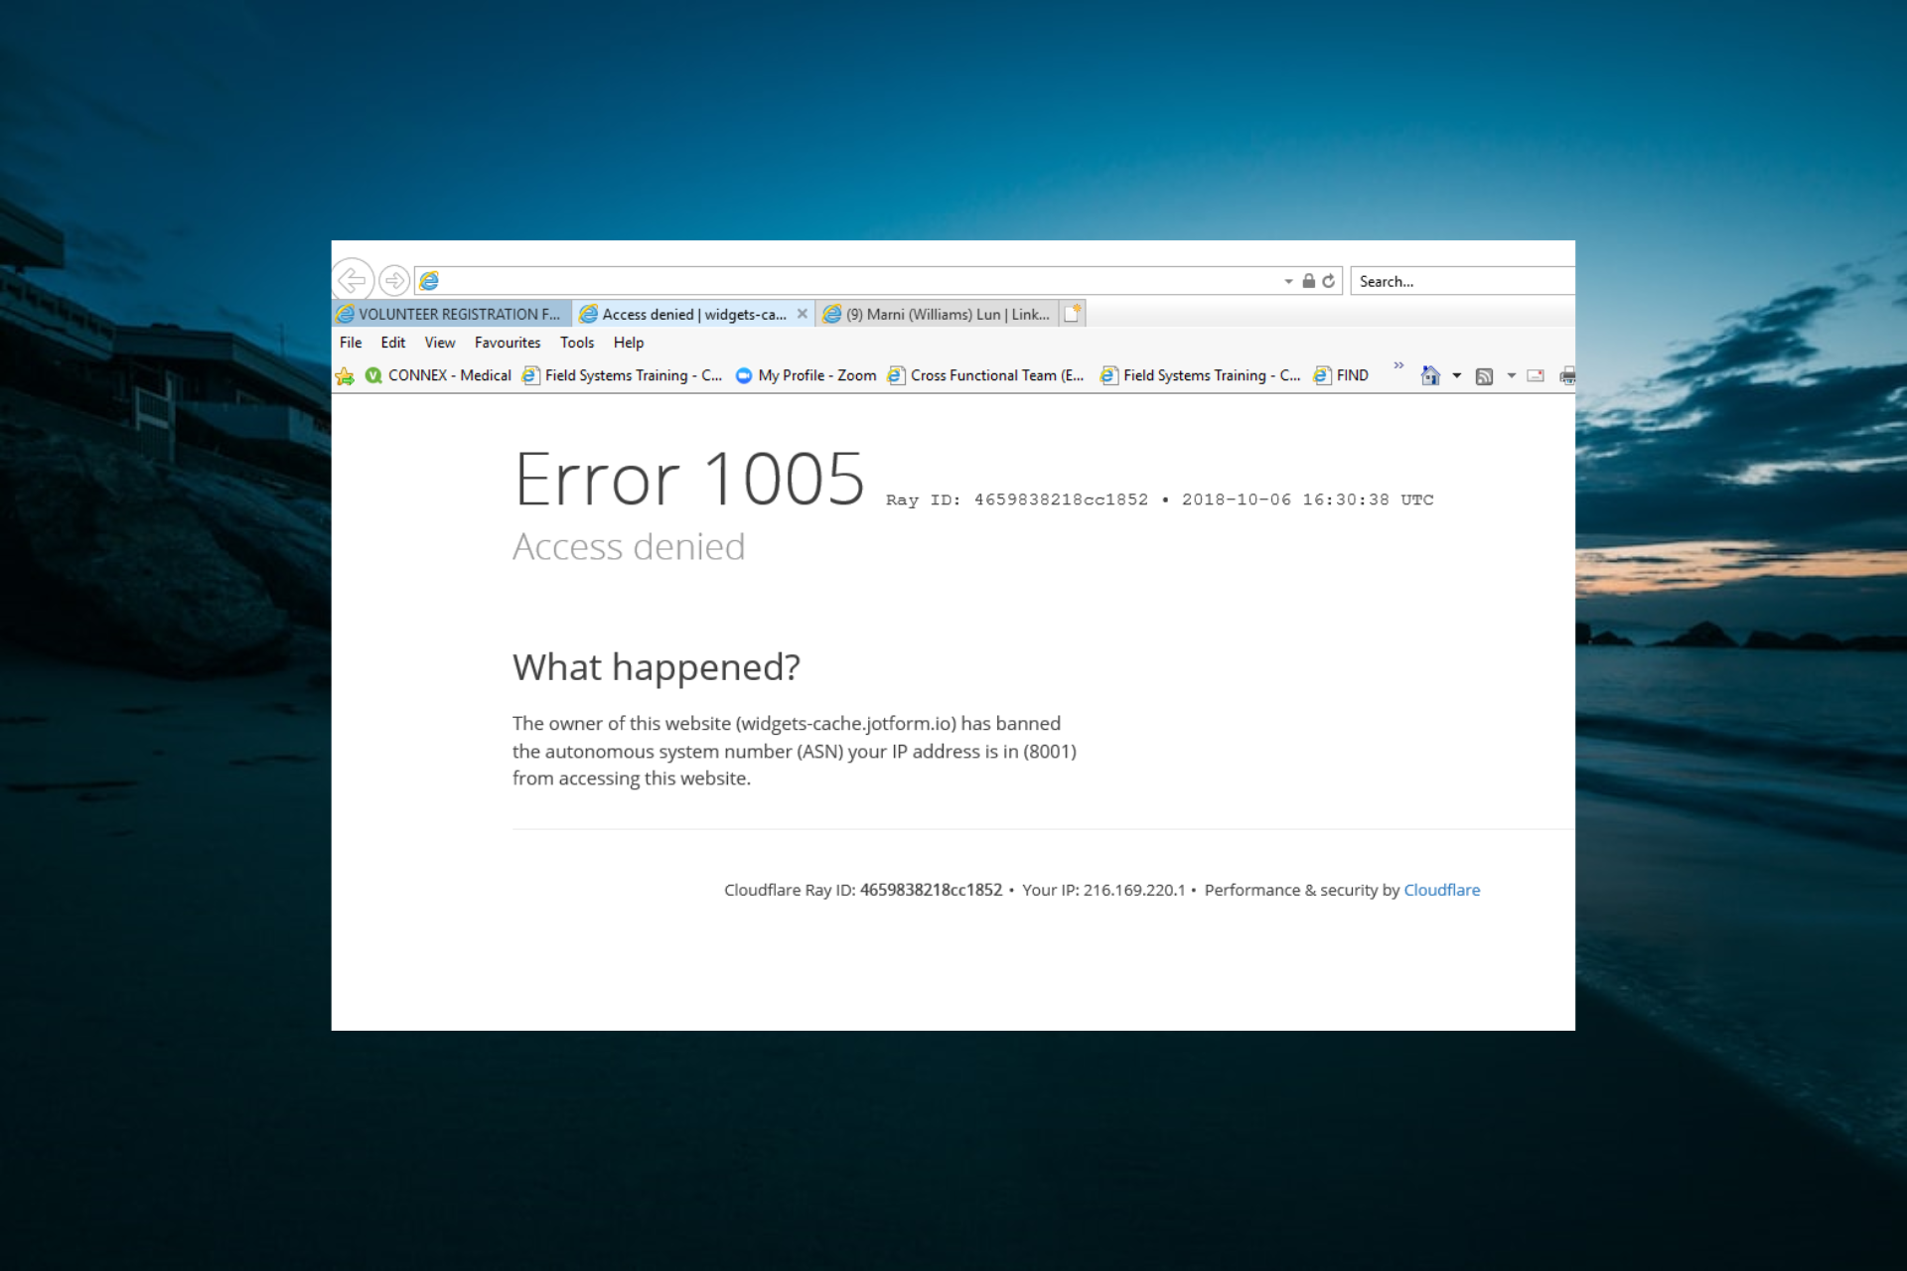Viewport: 1907px width, 1271px height.
Task: Click the Read mail icon
Action: (x=1535, y=375)
